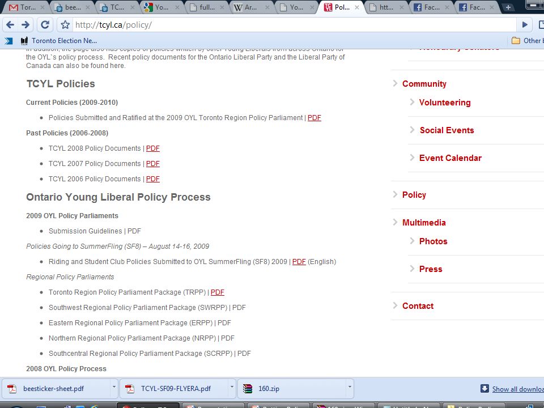Open TCYL 2007 Policy Documents PDF

[x=152, y=163]
